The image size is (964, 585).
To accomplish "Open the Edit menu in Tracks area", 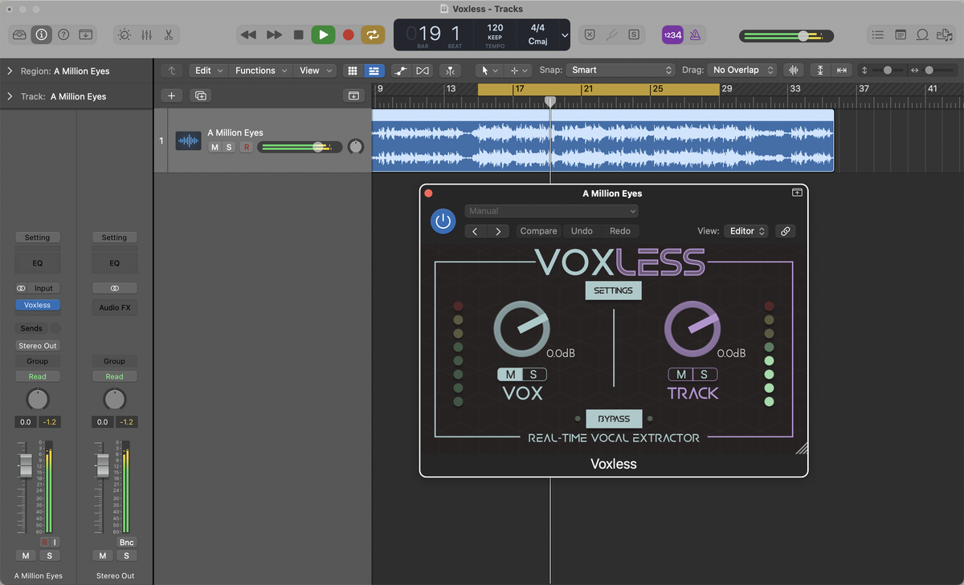I will tap(207, 71).
